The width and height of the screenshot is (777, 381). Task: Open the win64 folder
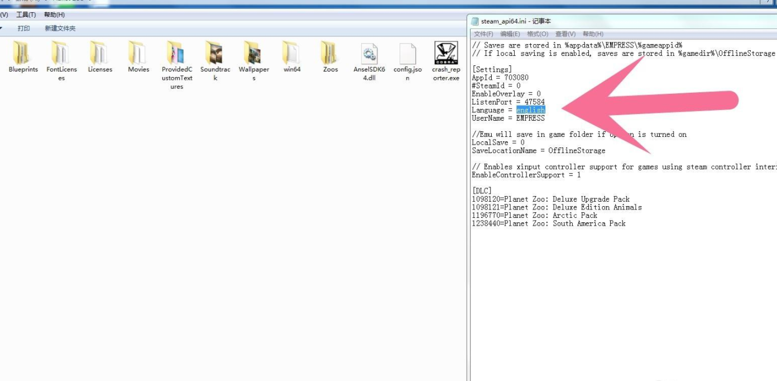pyautogui.click(x=292, y=58)
